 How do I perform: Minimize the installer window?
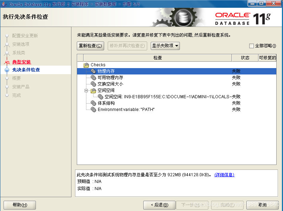(252, 4)
